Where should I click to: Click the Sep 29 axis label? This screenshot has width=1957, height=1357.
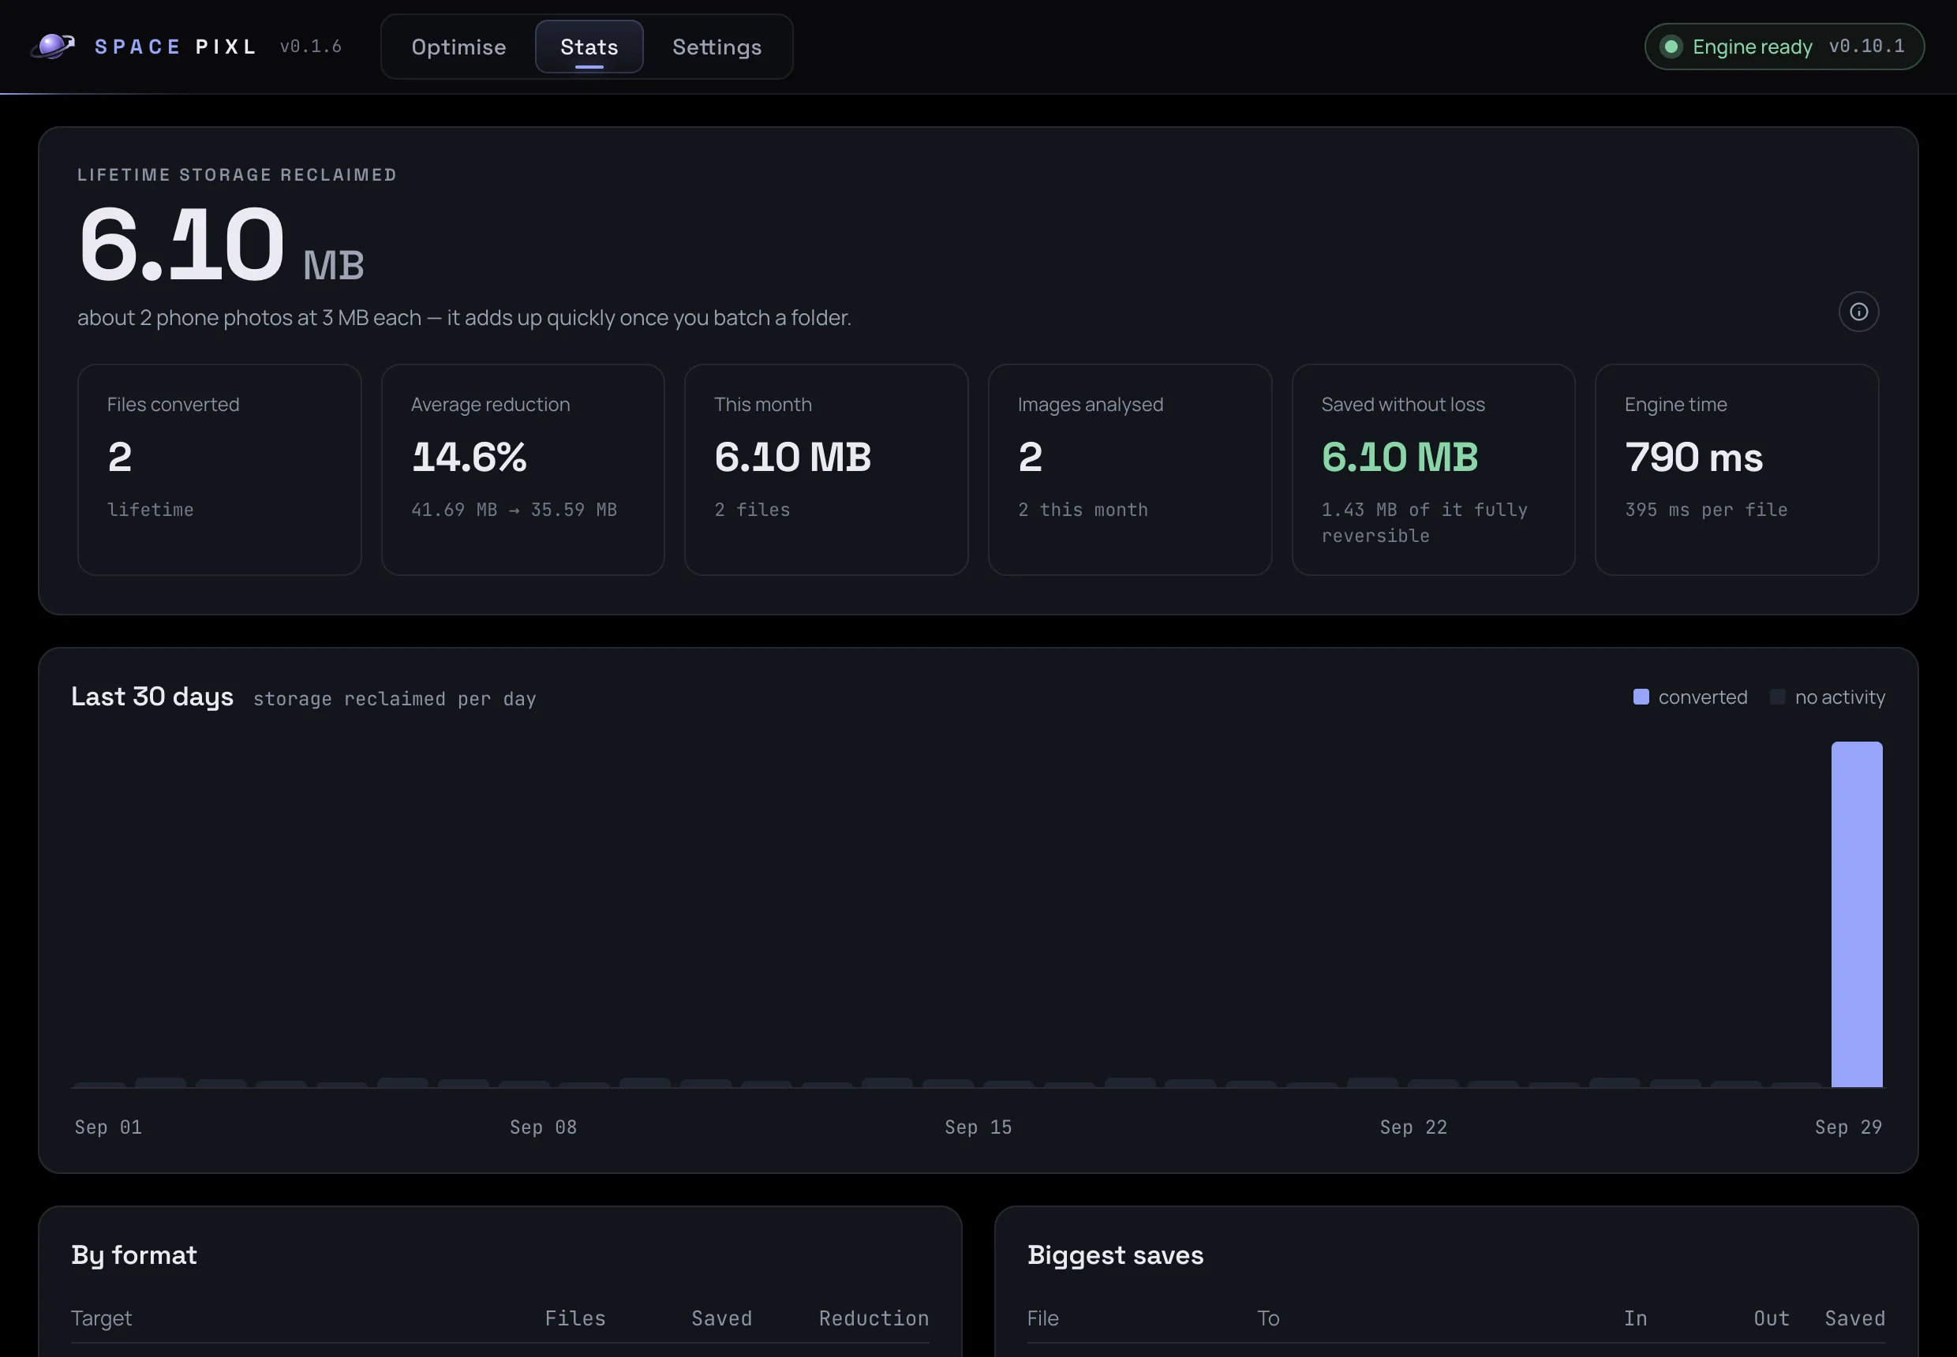point(1847,1127)
